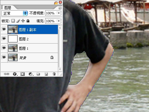The image size is (149, 112).
Task: Open the blend mode 正常 dropdown
Action: (x=15, y=13)
